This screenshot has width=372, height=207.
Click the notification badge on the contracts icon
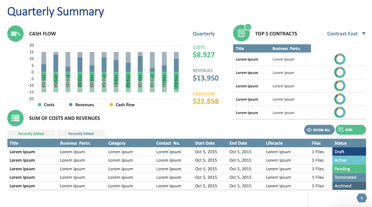point(248,27)
